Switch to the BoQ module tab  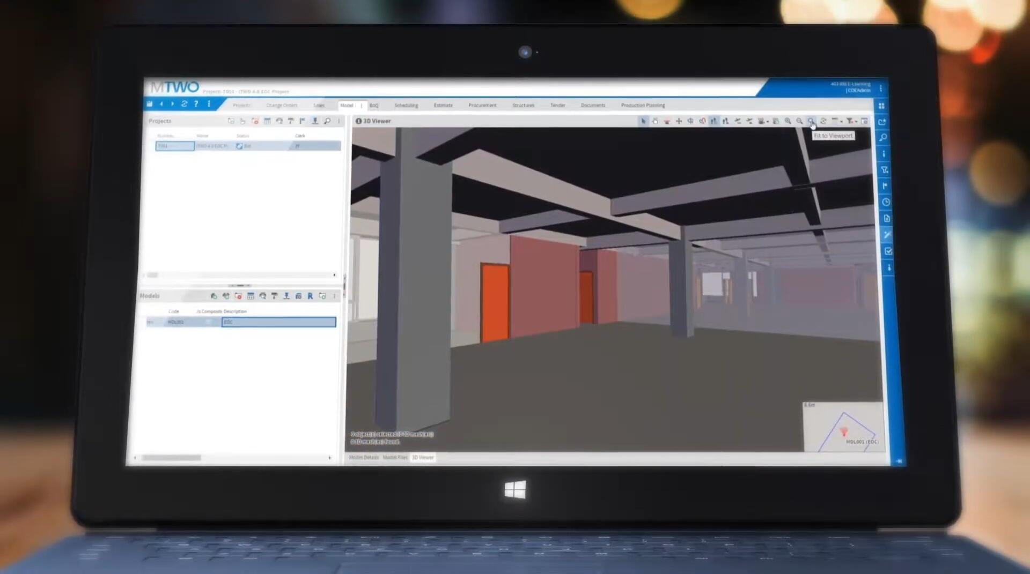(x=374, y=106)
